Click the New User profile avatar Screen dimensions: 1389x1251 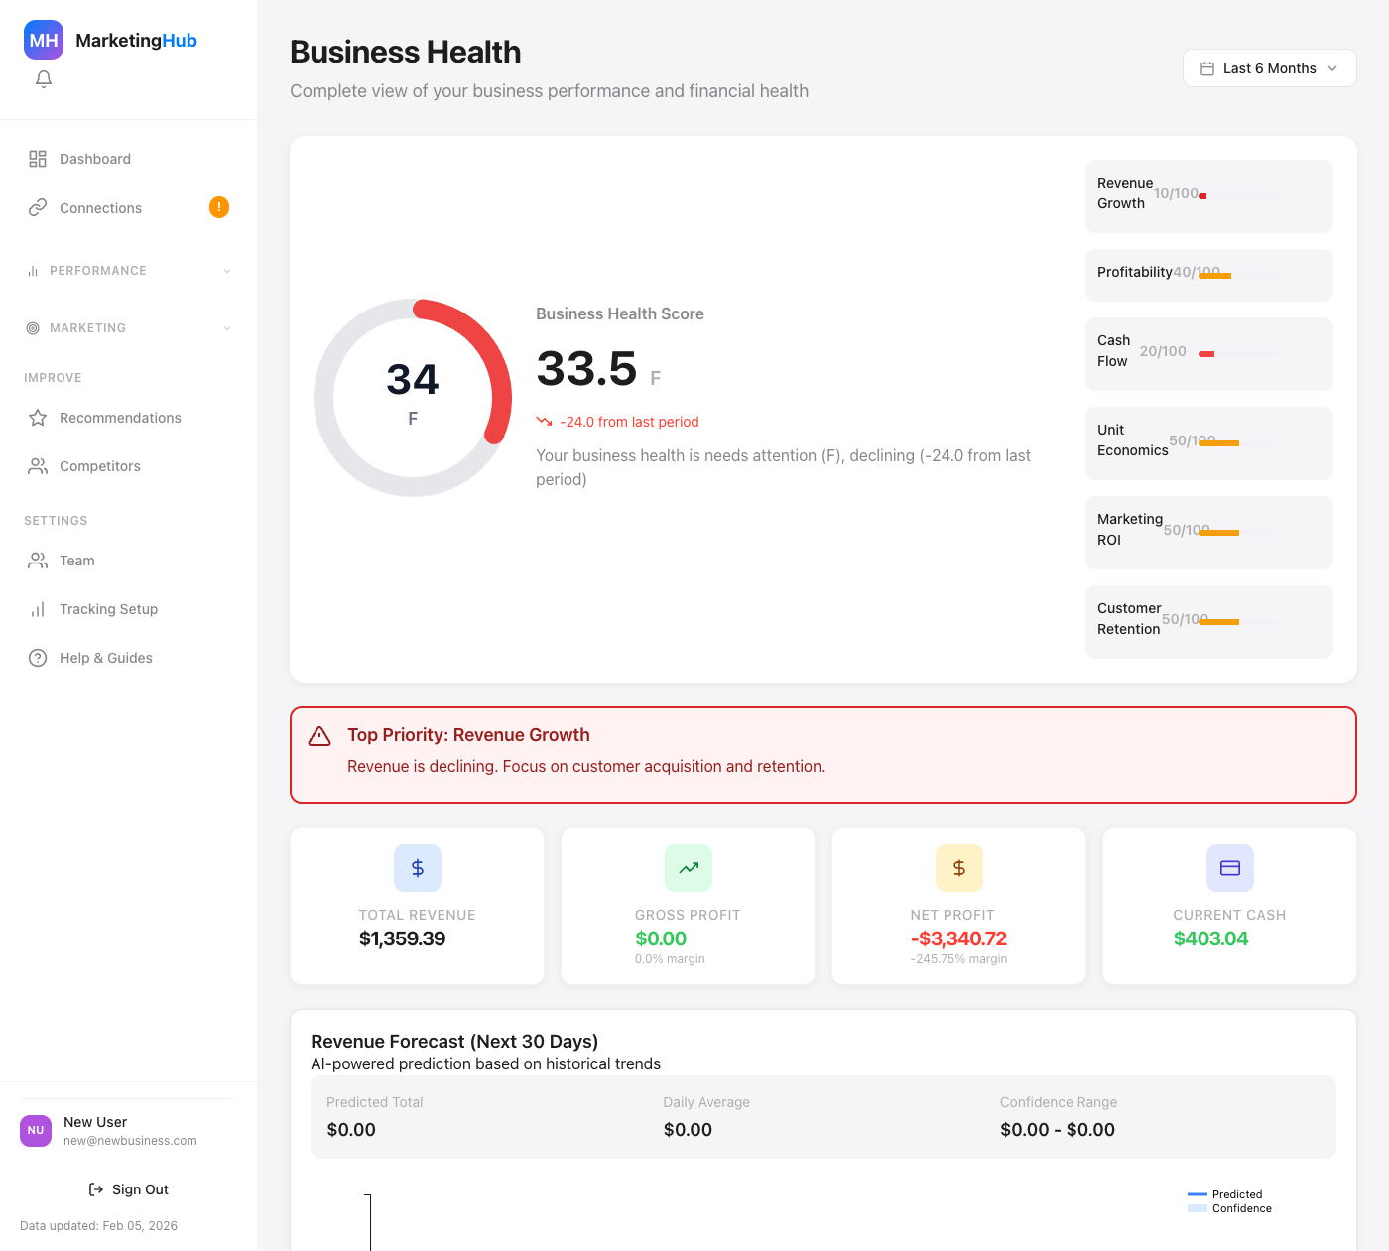pyautogui.click(x=35, y=1130)
